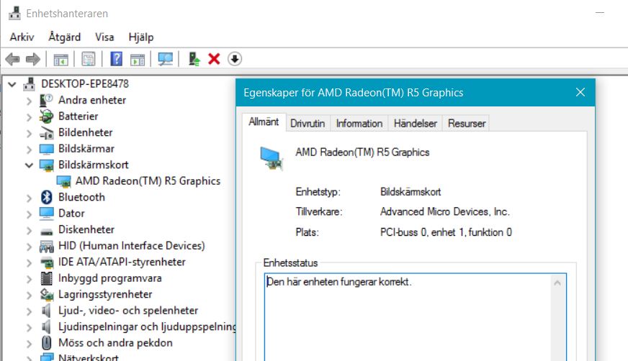The width and height of the screenshot is (628, 361).
Task: Select the Inbyggd programvara category label
Action: pos(110,278)
